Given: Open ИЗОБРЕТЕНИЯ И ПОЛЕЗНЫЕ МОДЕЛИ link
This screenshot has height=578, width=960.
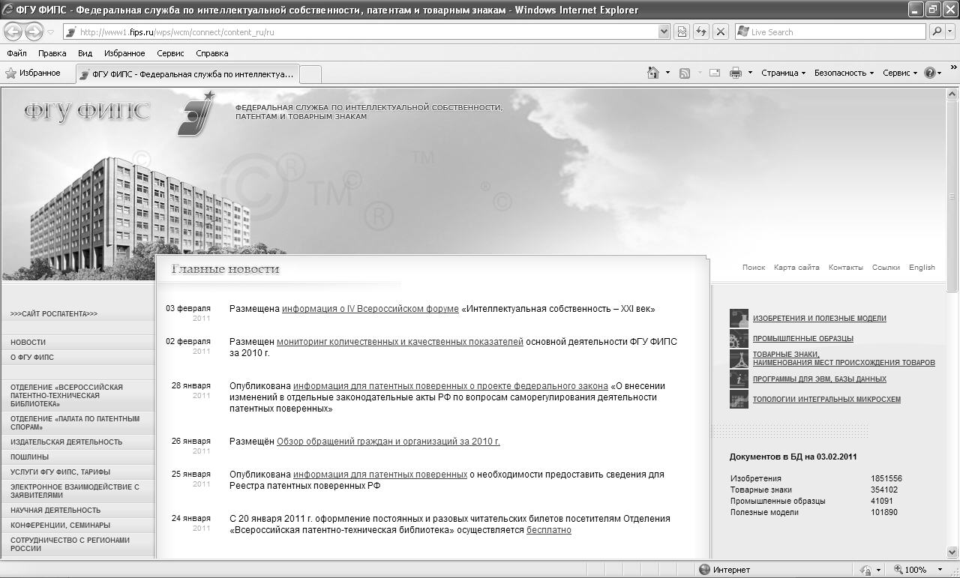Looking at the screenshot, I should click(x=819, y=319).
